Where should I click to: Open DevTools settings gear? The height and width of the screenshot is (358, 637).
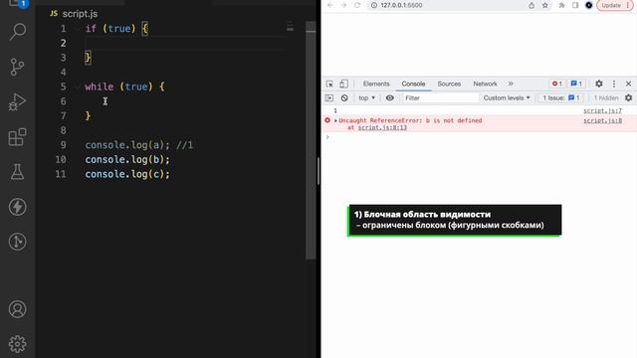(599, 84)
